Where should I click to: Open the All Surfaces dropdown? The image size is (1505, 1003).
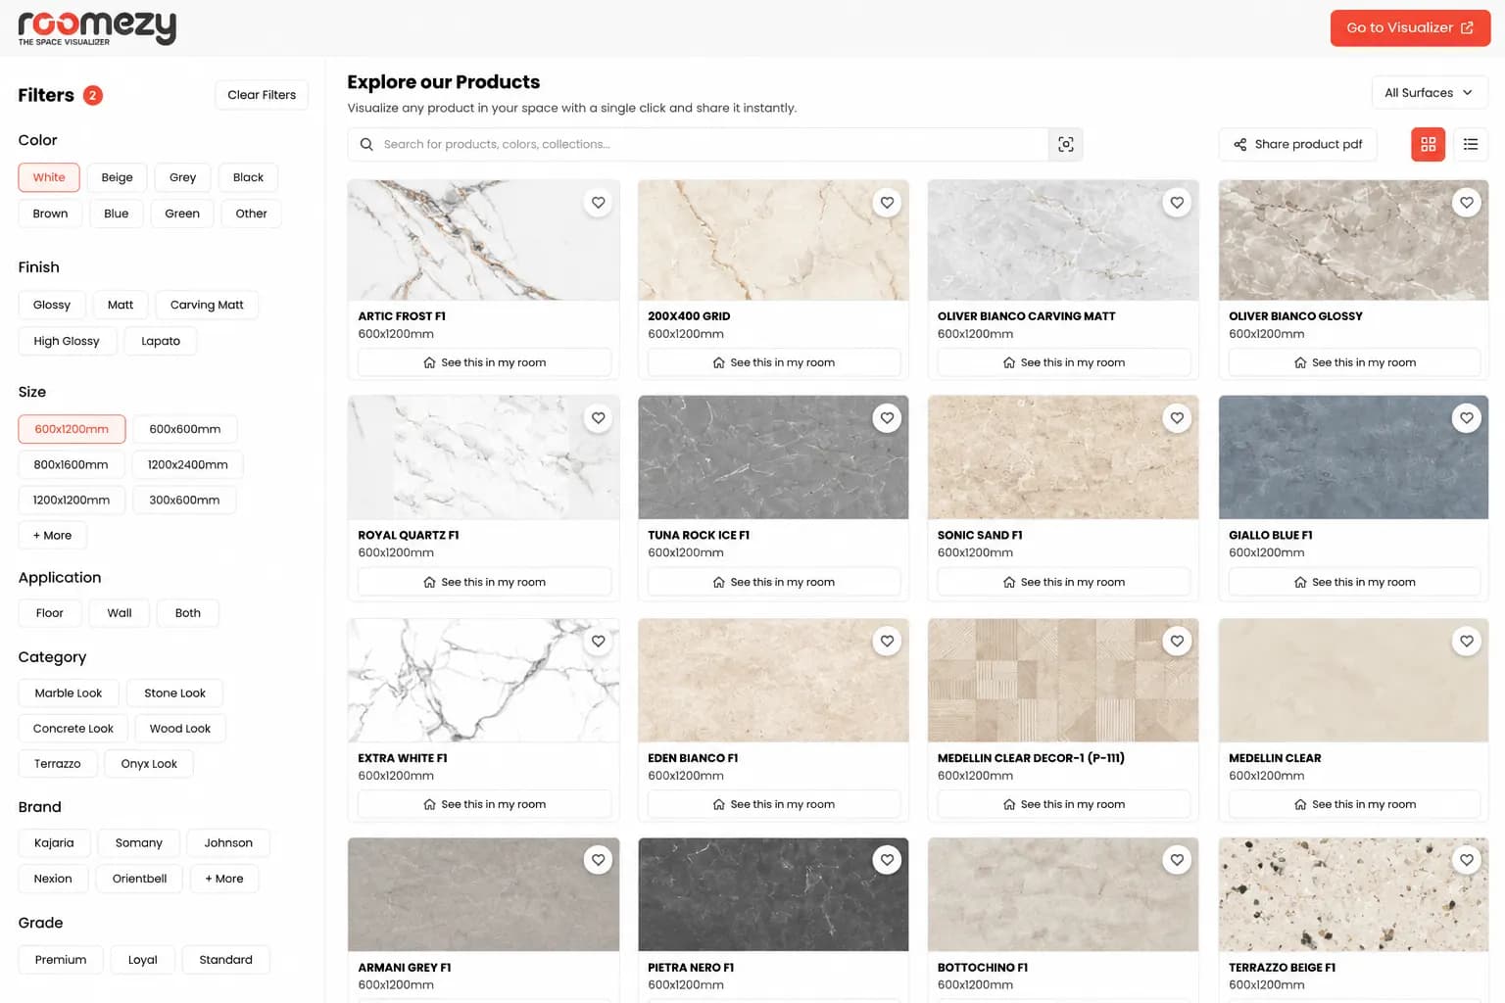coord(1429,93)
